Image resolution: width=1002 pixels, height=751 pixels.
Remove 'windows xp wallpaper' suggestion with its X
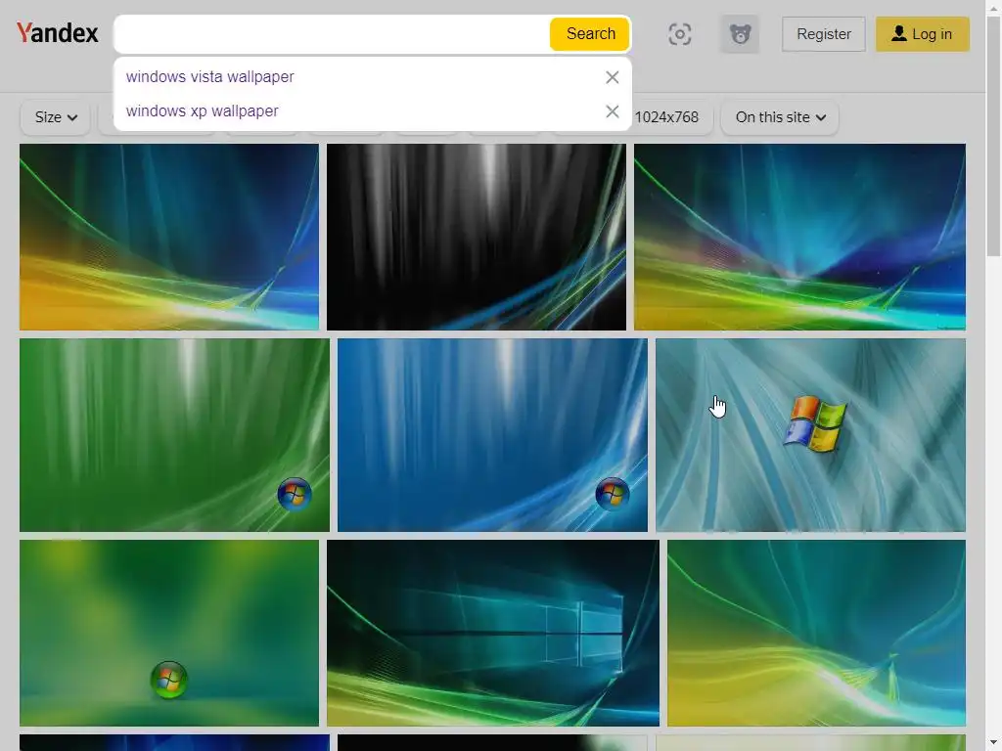point(612,111)
